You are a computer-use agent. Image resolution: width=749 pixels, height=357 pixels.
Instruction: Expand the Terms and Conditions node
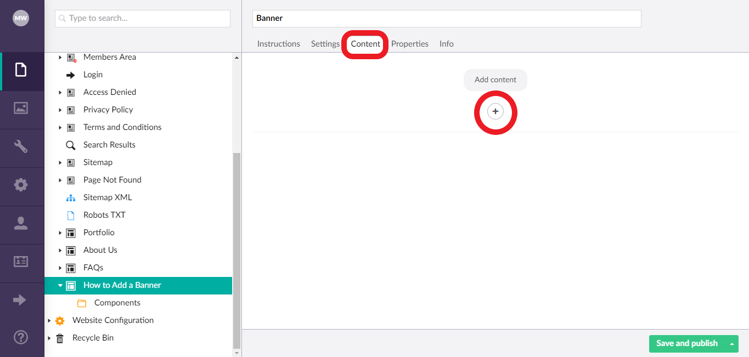click(x=60, y=128)
